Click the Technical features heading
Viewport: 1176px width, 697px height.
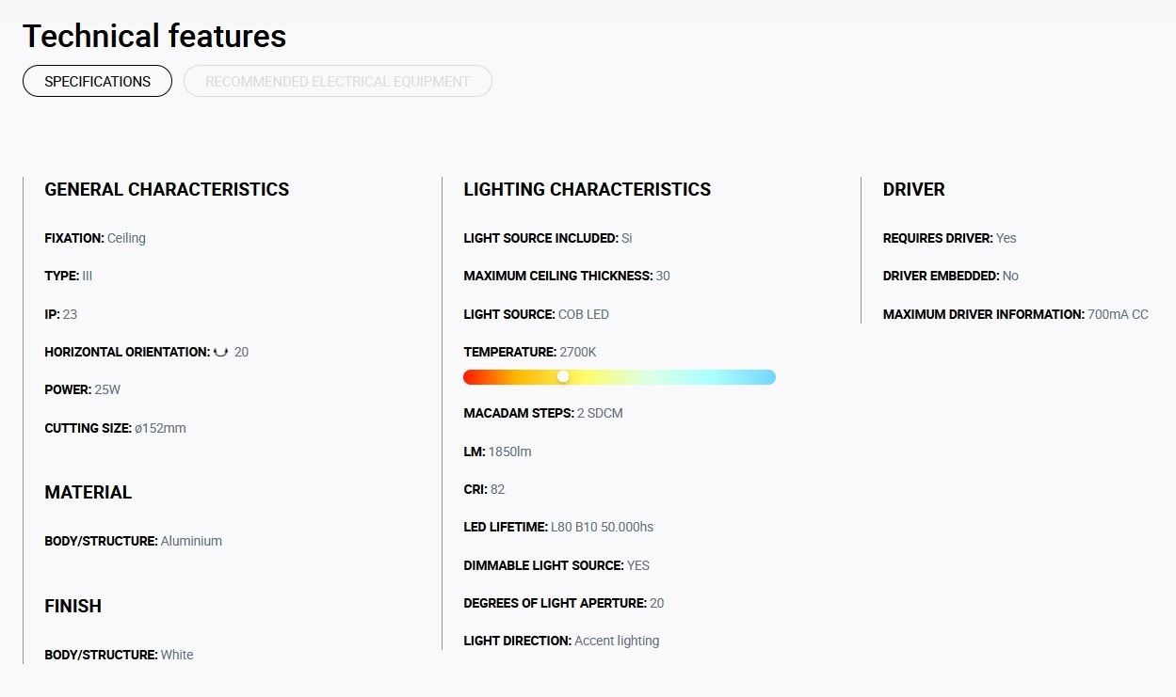154,36
